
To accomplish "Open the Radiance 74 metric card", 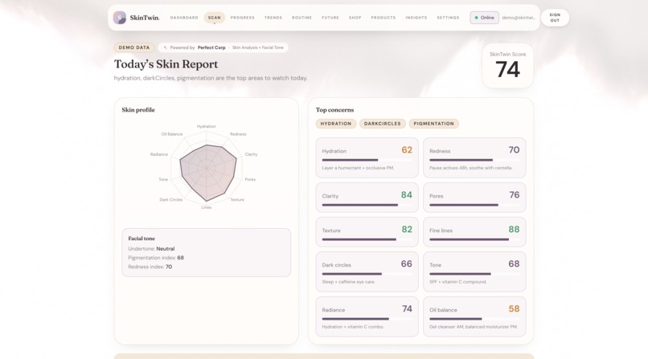I will 367,316.
